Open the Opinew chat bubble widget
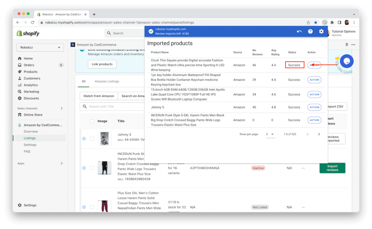The height and width of the screenshot is (229, 372). (347, 61)
